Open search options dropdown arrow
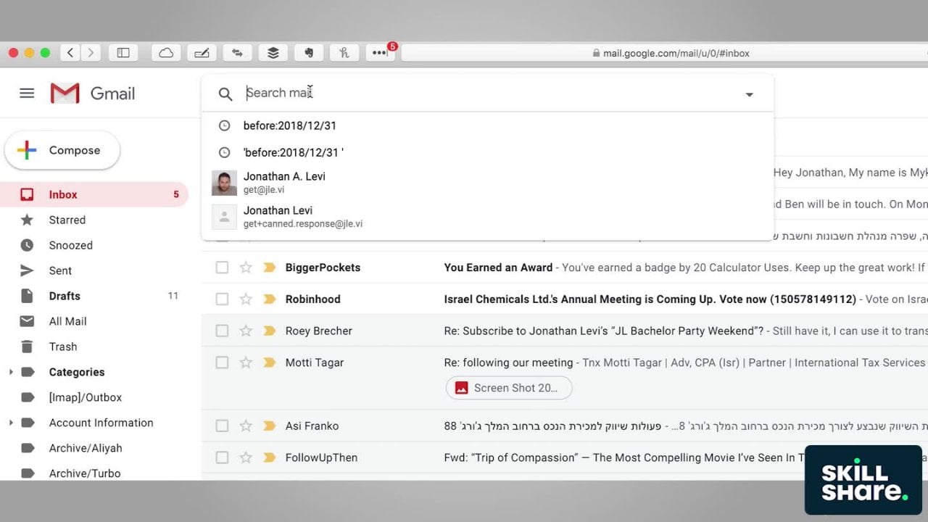This screenshot has height=522, width=928. [749, 94]
